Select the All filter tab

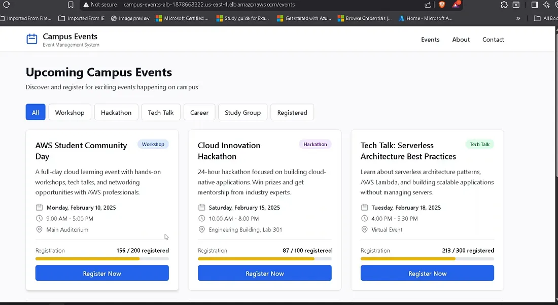click(35, 112)
